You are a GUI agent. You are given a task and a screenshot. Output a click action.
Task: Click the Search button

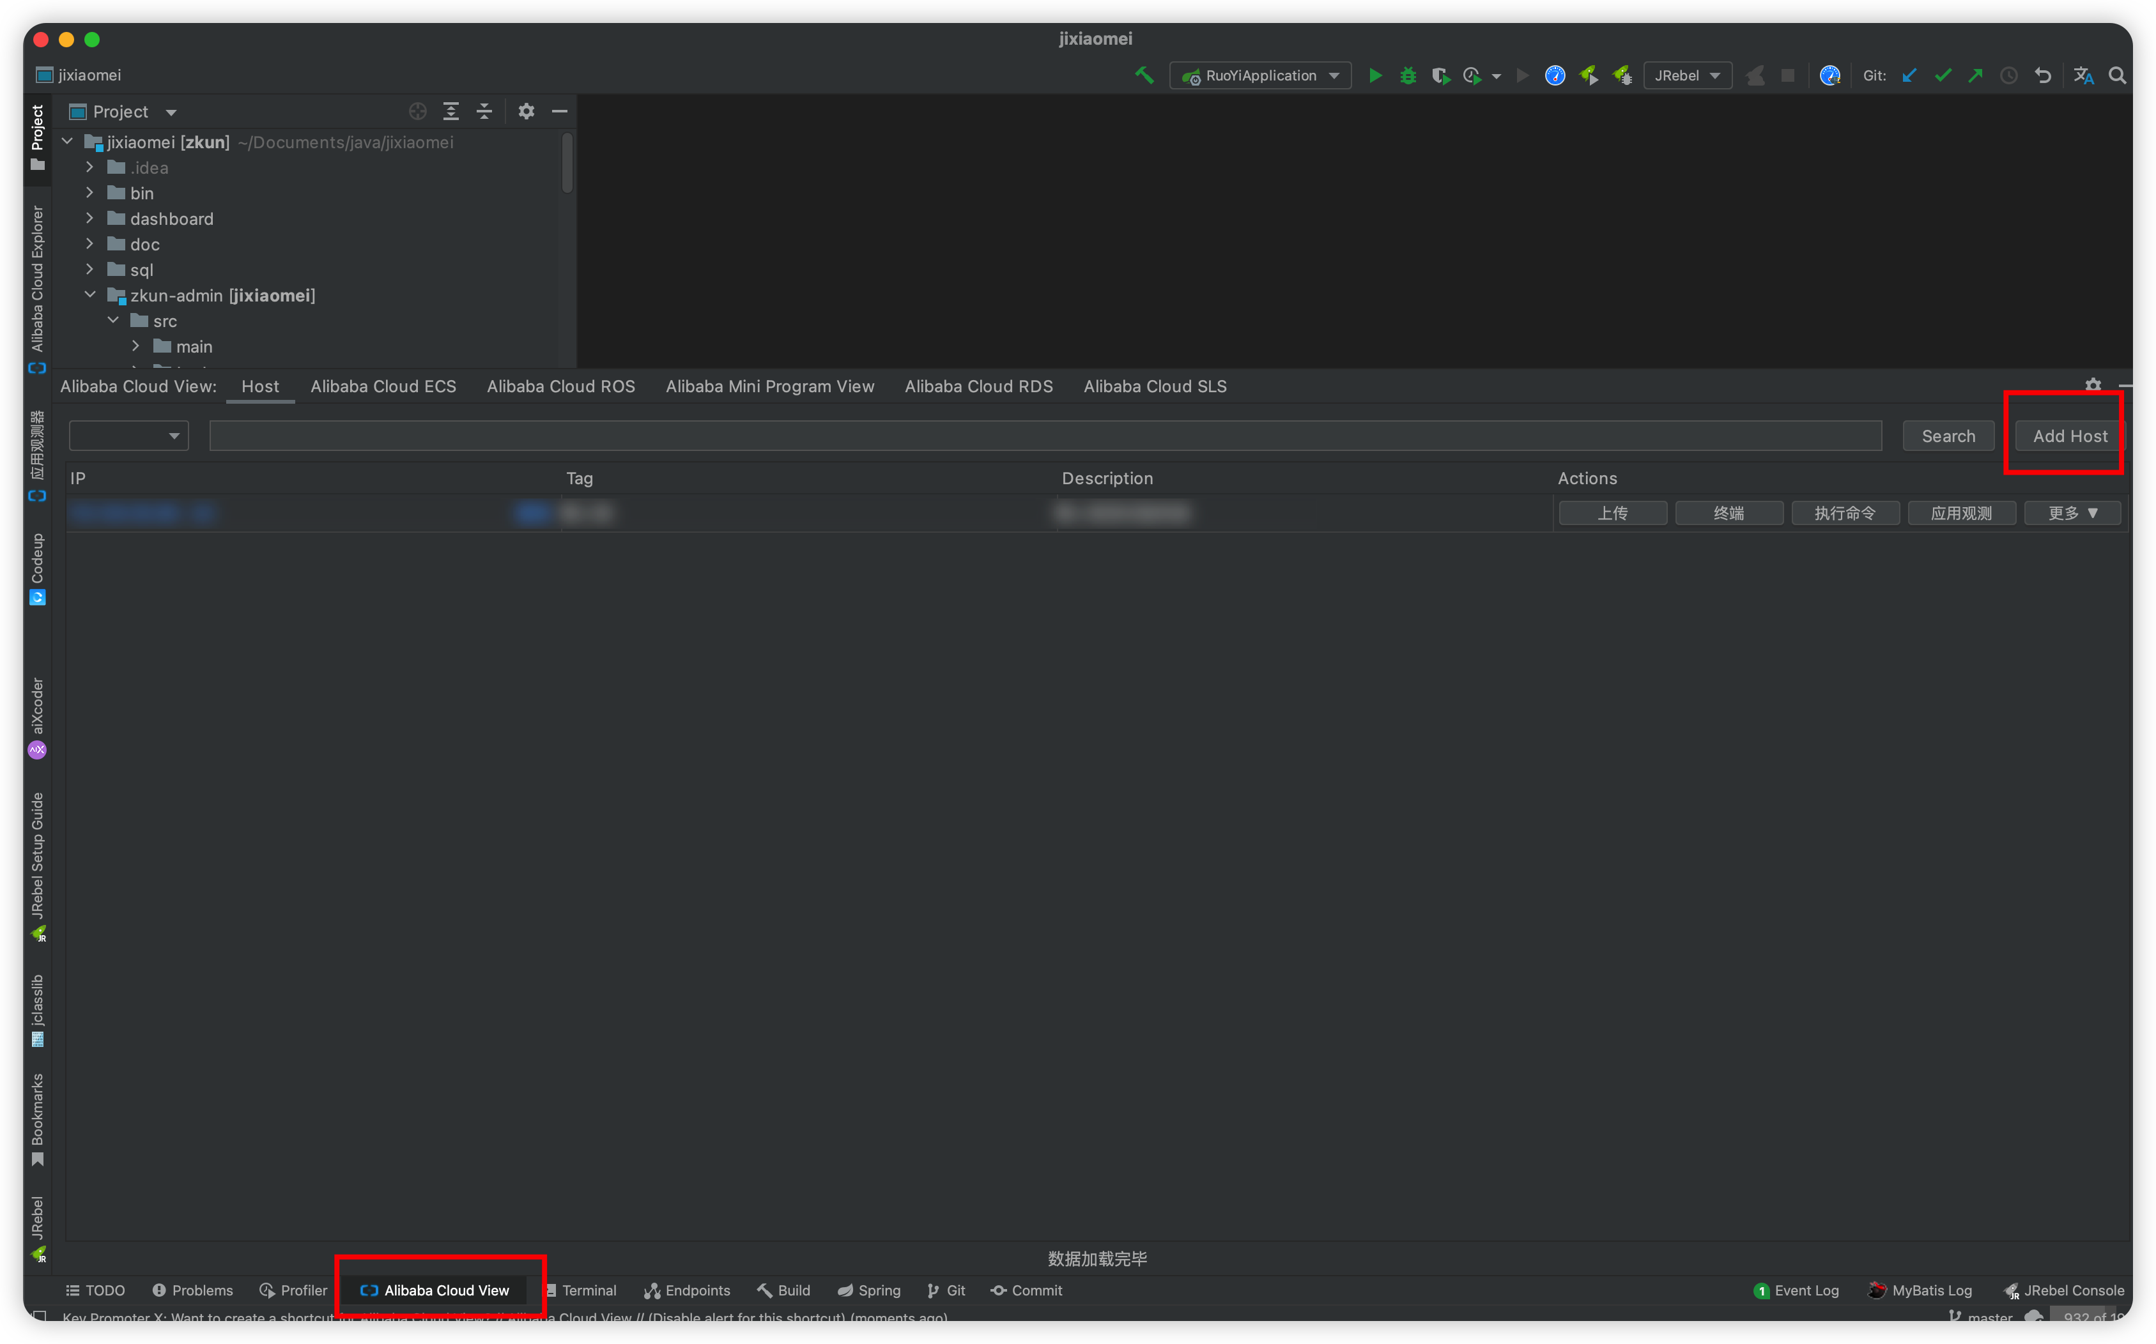pyautogui.click(x=1948, y=435)
